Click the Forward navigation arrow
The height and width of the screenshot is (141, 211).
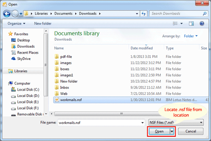tap(15, 13)
